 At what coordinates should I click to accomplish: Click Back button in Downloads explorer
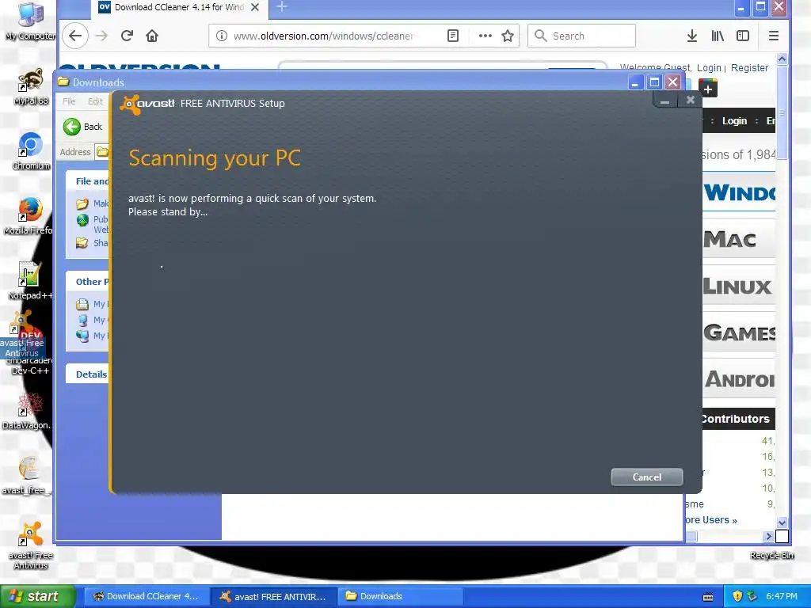tap(83, 127)
